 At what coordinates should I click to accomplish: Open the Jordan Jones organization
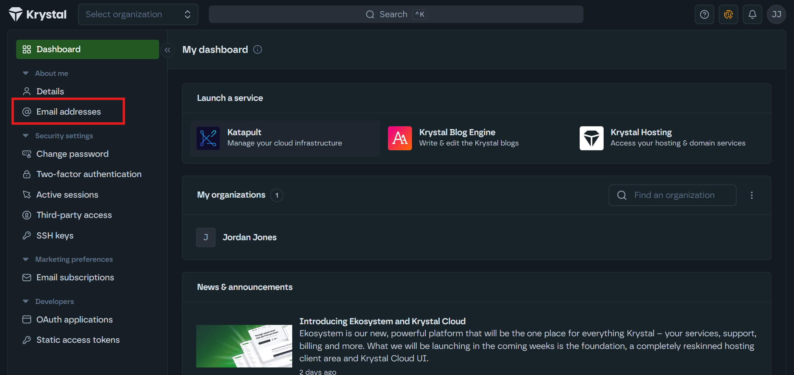(249, 237)
